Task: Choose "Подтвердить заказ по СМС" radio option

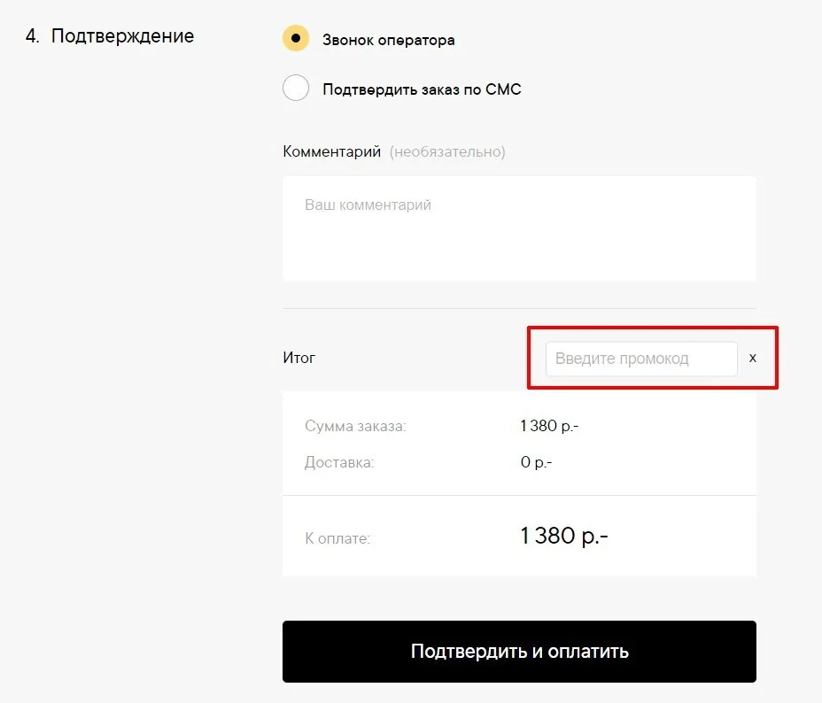Action: (x=296, y=89)
